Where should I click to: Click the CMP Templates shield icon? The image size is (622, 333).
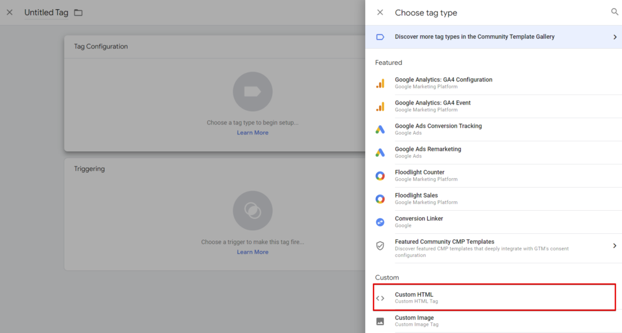click(380, 245)
